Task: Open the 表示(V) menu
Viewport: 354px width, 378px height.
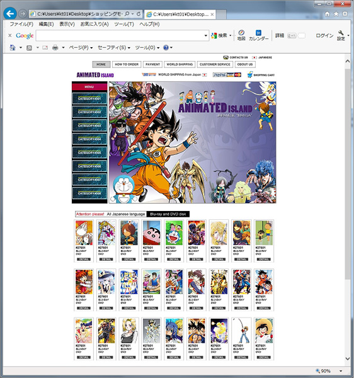Action: [67, 24]
